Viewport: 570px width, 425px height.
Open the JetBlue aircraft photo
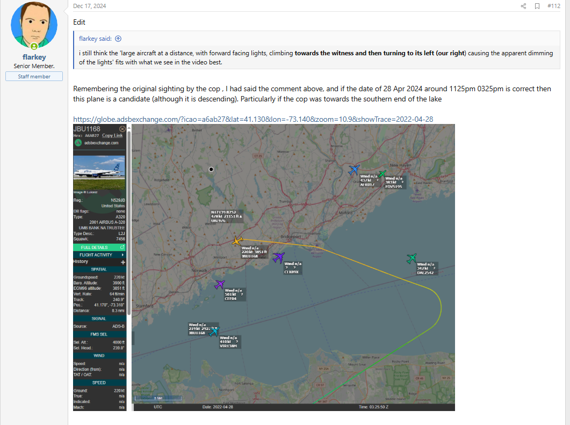coord(99,172)
